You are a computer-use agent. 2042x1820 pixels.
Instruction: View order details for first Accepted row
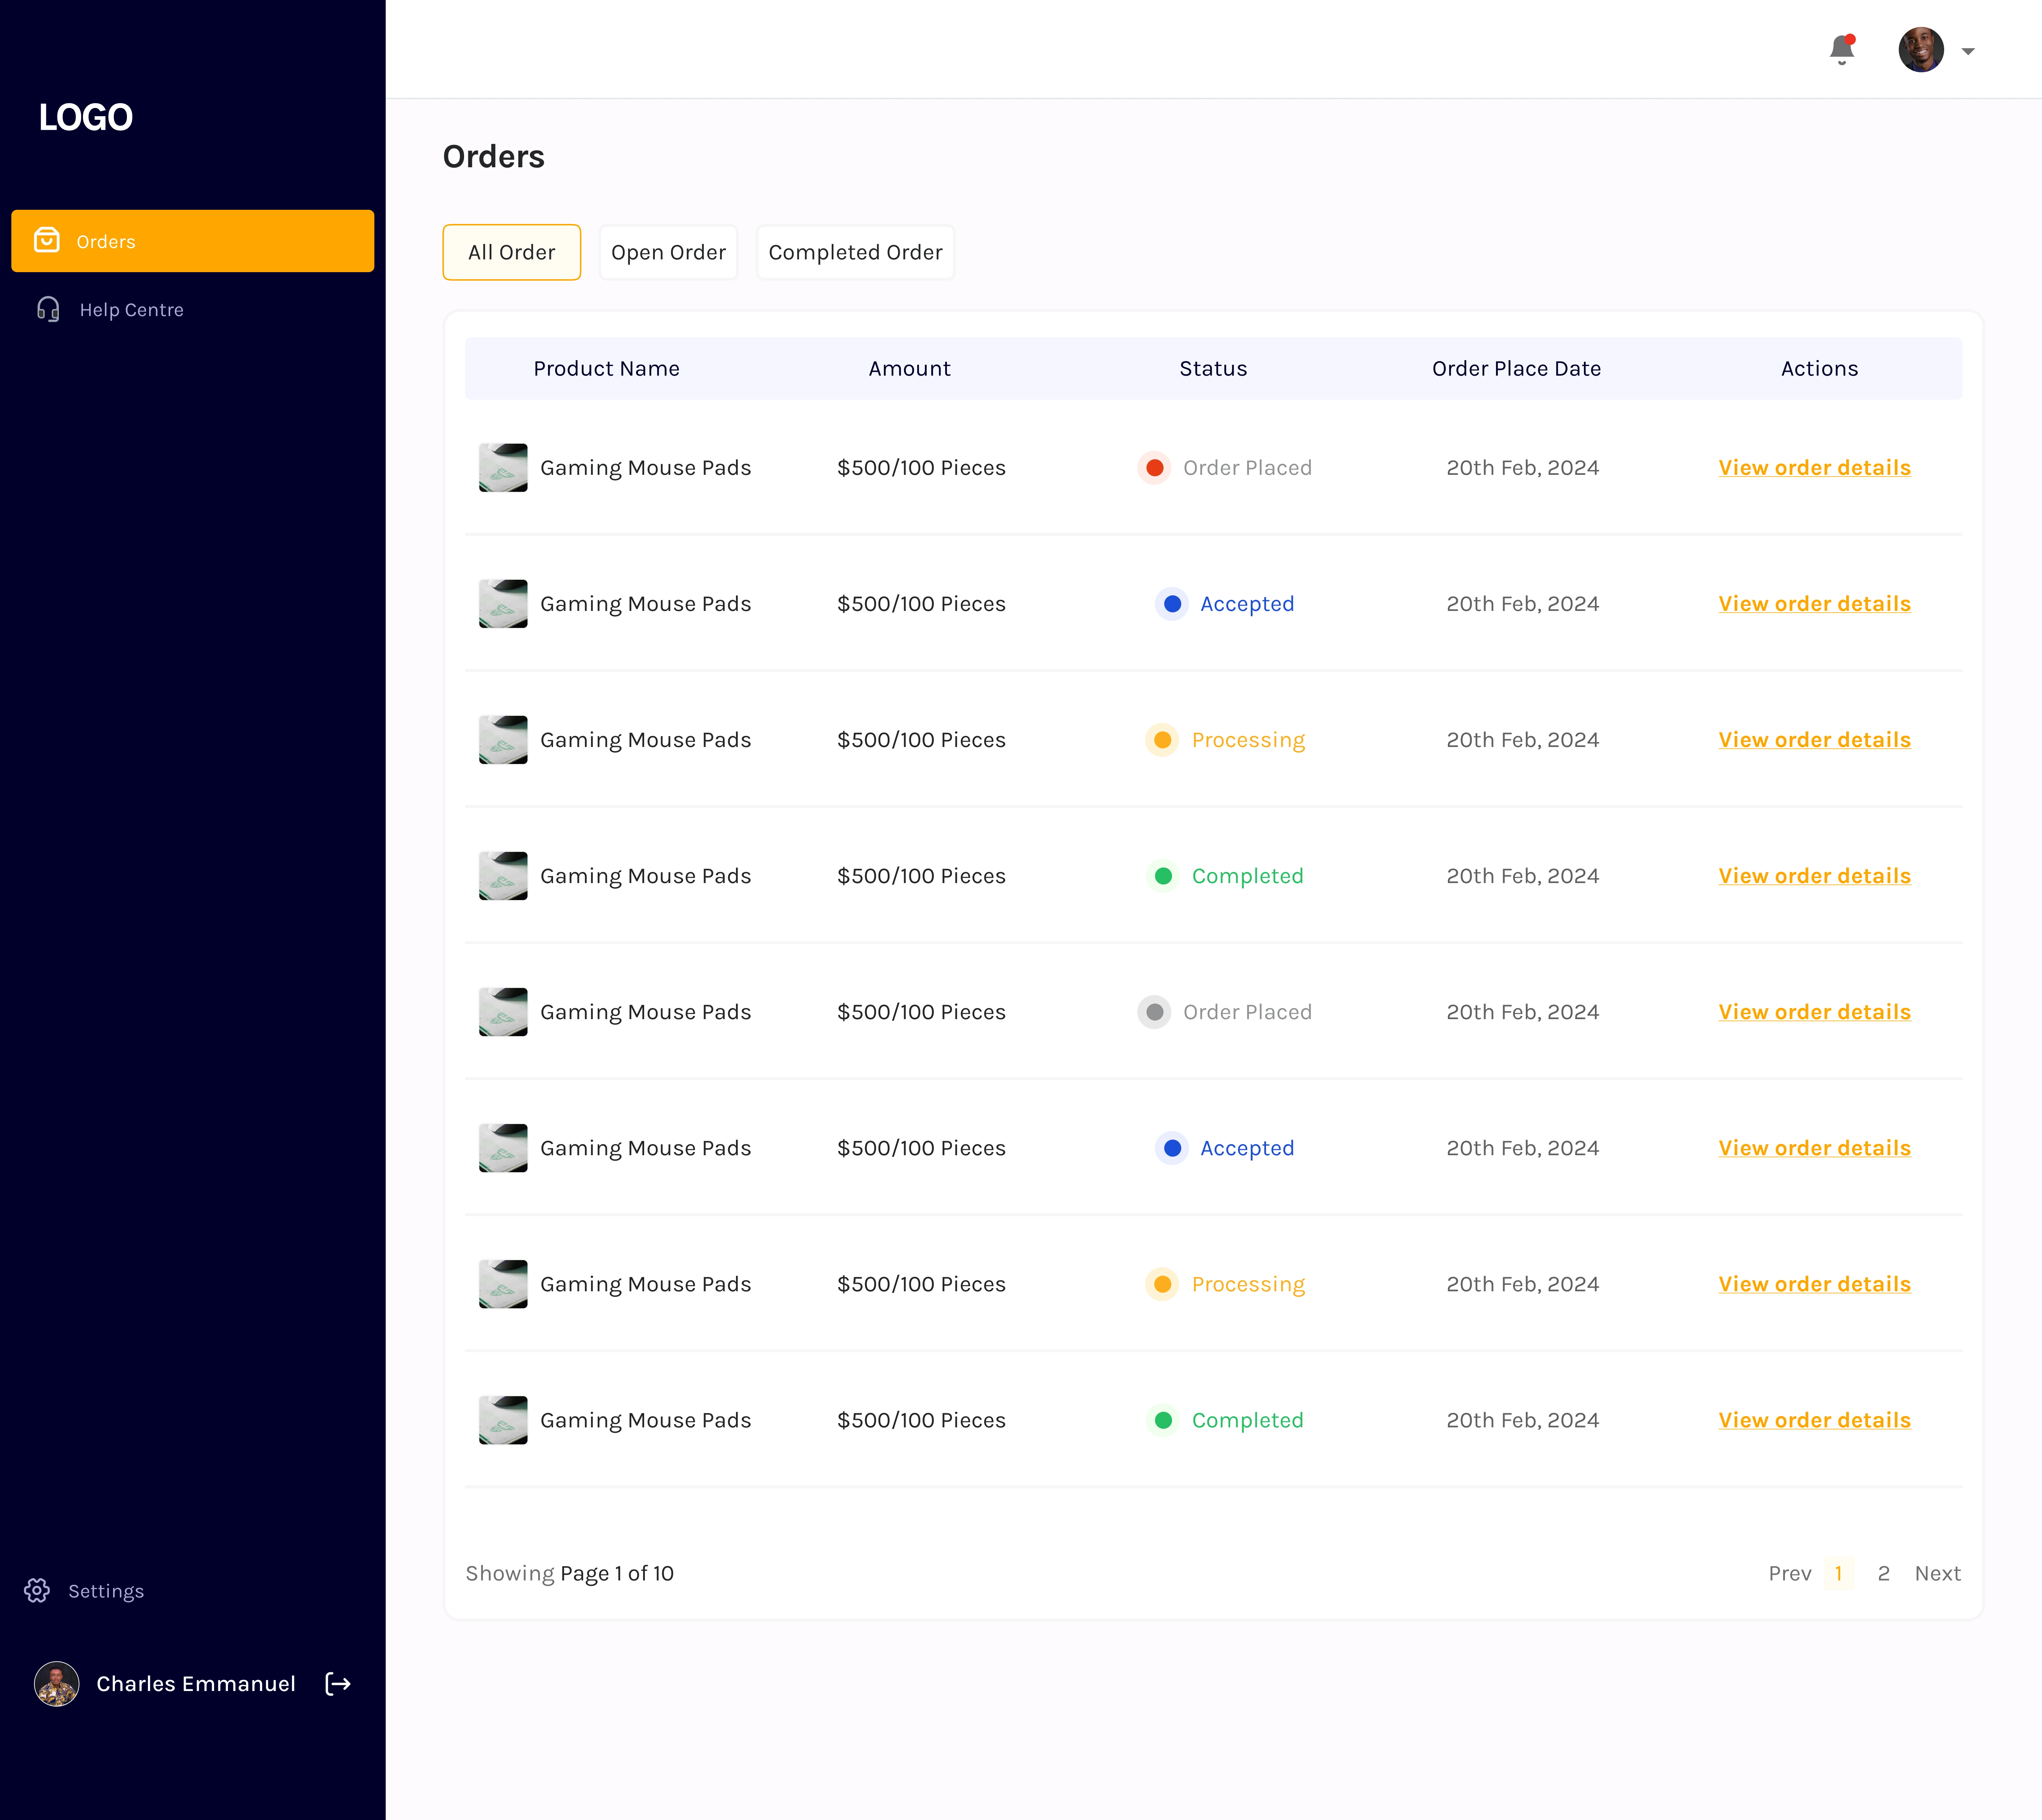tap(1814, 603)
